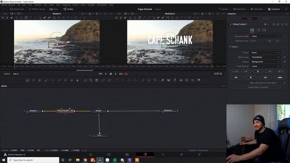The height and width of the screenshot is (163, 290).
Task: Open the Edit page tab
Action: [x=127, y=154]
